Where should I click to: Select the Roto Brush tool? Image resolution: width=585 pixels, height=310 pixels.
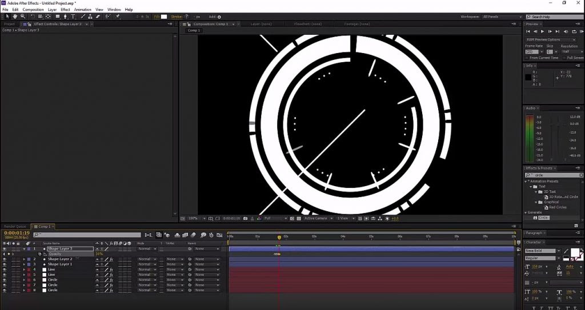coord(108,17)
